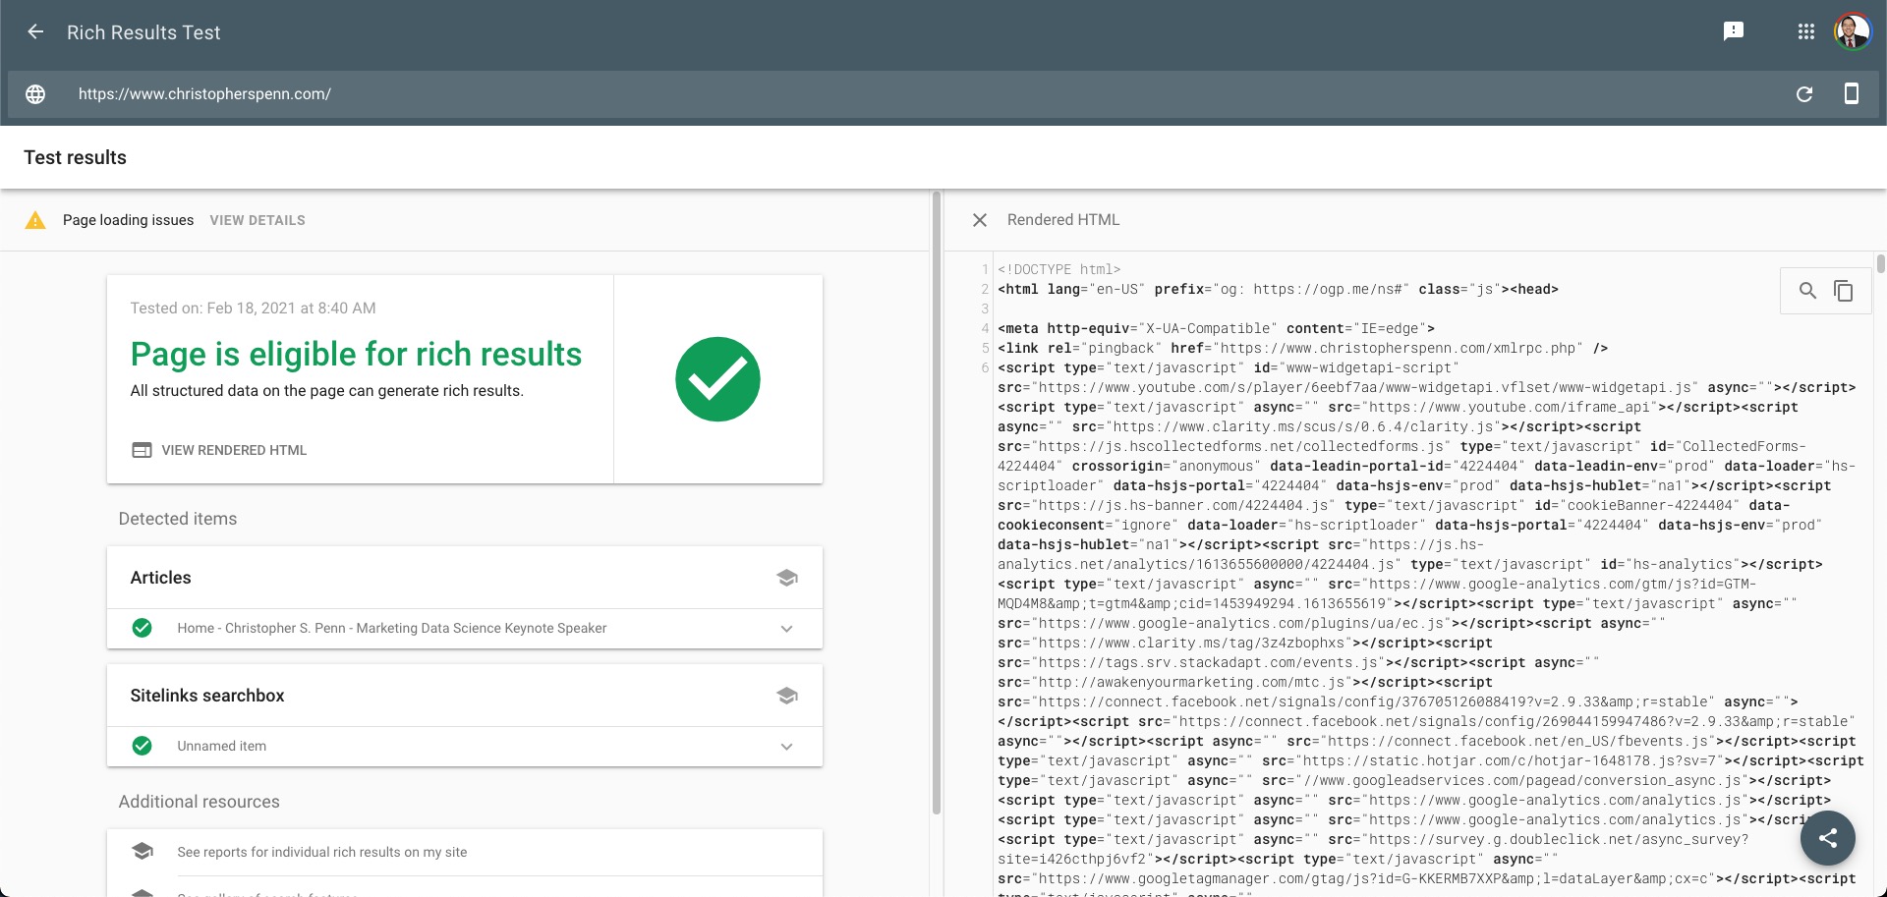Click the Page is eligible headline
The width and height of the screenshot is (1887, 897).
(356, 354)
